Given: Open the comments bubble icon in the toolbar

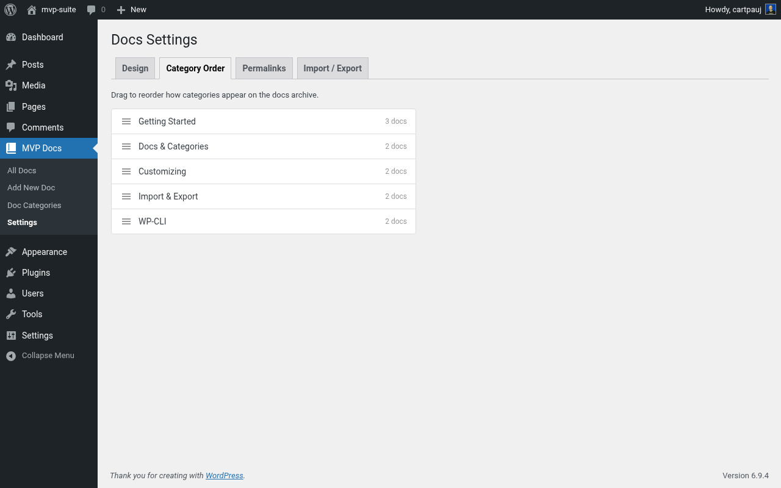Looking at the screenshot, I should (x=92, y=9).
